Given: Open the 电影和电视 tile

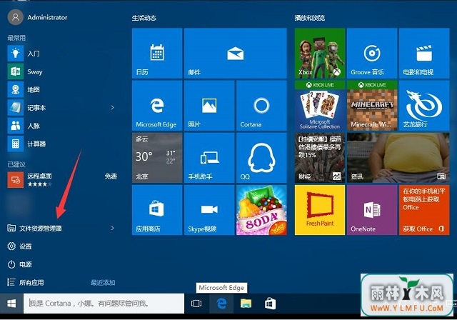Looking at the screenshot, I should point(424,53).
